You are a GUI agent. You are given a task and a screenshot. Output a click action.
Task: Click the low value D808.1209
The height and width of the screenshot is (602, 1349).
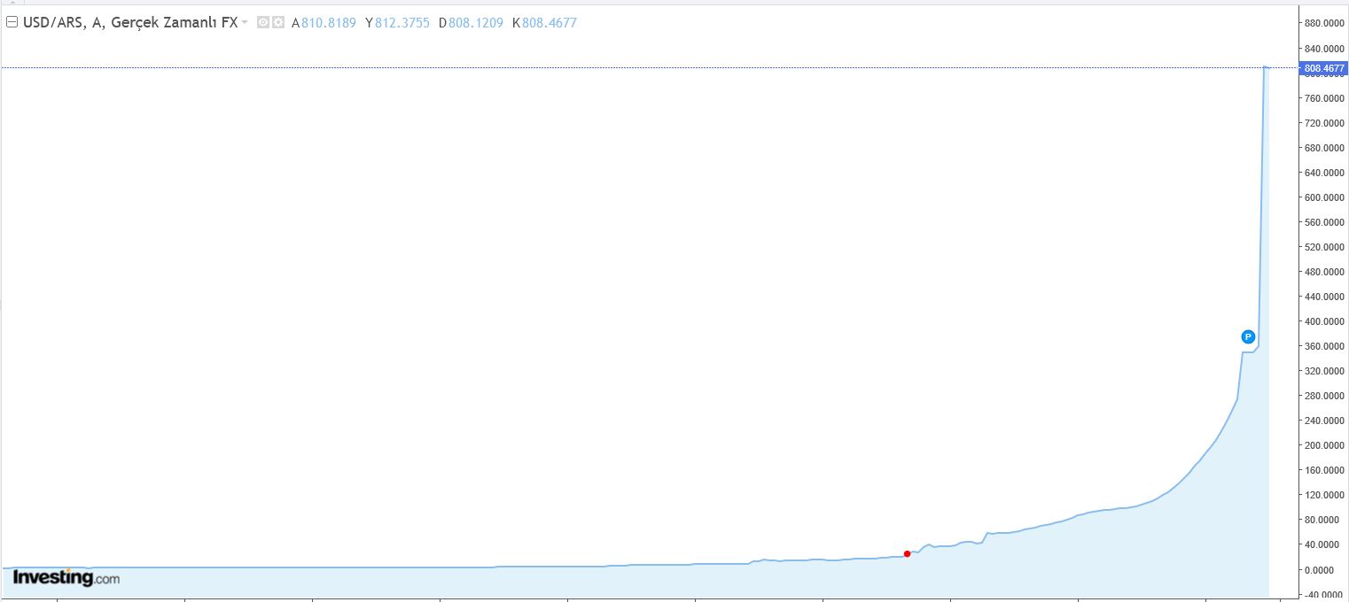[x=471, y=23]
